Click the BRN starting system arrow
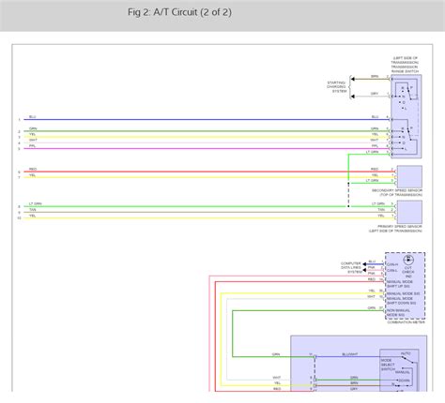Image resolution: width=445 pixels, height=403 pixels. pyautogui.click(x=352, y=79)
